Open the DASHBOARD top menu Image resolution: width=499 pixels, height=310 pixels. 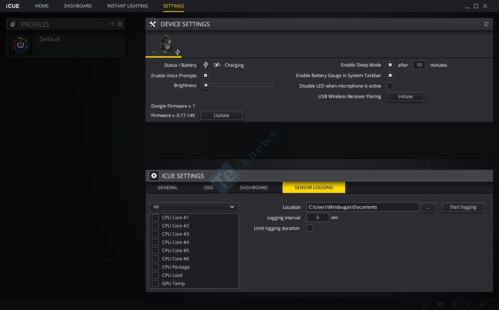tap(78, 6)
